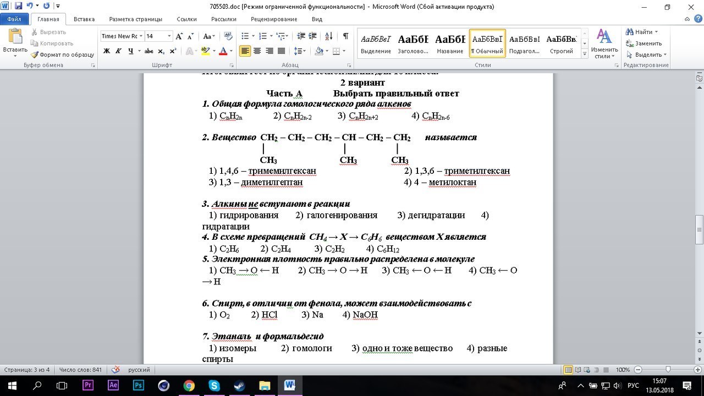Open Adobe Photoshop from the taskbar

[x=139, y=386]
